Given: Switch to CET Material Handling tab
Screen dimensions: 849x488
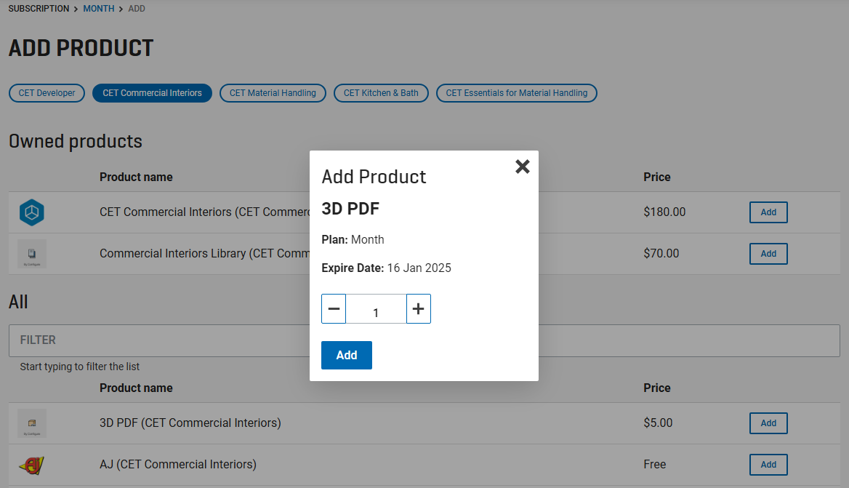Looking at the screenshot, I should pyautogui.click(x=273, y=93).
